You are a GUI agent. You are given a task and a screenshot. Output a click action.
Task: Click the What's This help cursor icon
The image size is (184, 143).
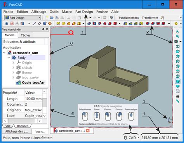(111, 17)
